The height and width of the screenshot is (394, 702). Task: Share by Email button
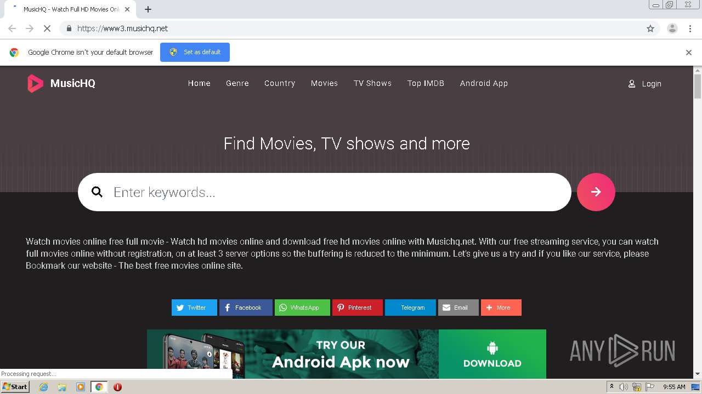[458, 308]
